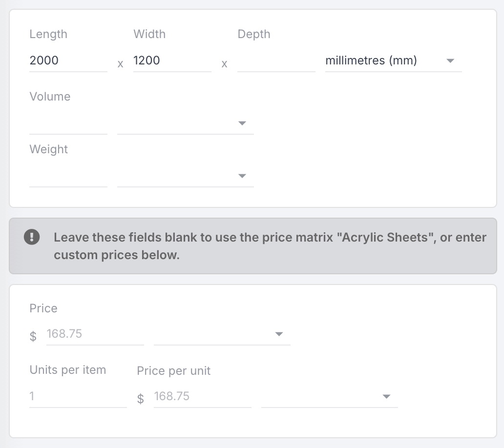Viewport: 504px width, 448px height.
Task: Click the Price per unit amount field
Action: (202, 396)
